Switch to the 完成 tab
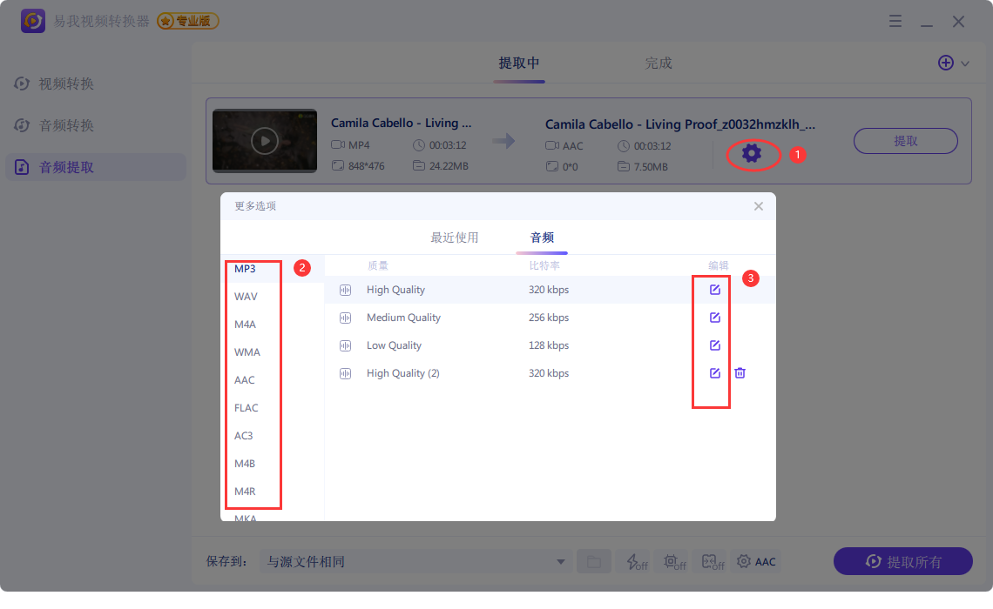The width and height of the screenshot is (993, 609). pyautogui.click(x=659, y=64)
